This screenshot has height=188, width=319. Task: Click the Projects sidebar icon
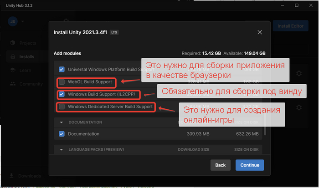(x=12, y=43)
